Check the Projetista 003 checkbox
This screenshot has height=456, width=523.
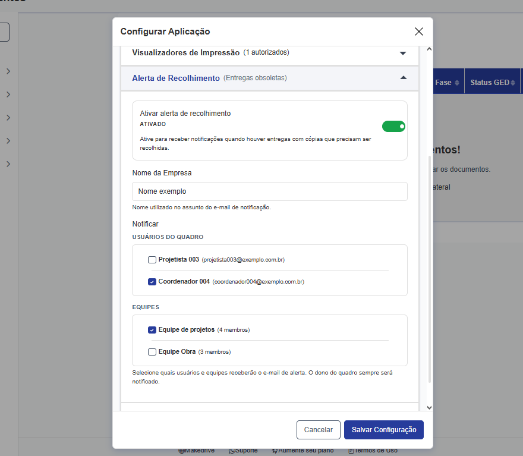point(152,260)
